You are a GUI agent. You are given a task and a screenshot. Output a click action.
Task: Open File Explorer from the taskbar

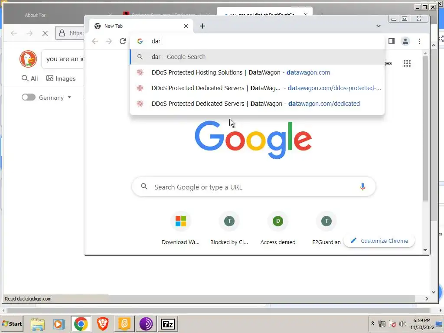38,324
